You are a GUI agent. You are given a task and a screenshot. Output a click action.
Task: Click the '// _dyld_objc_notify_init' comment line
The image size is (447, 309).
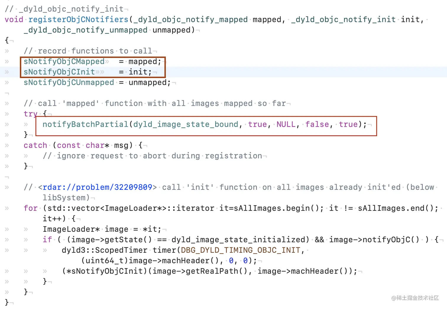[64, 9]
